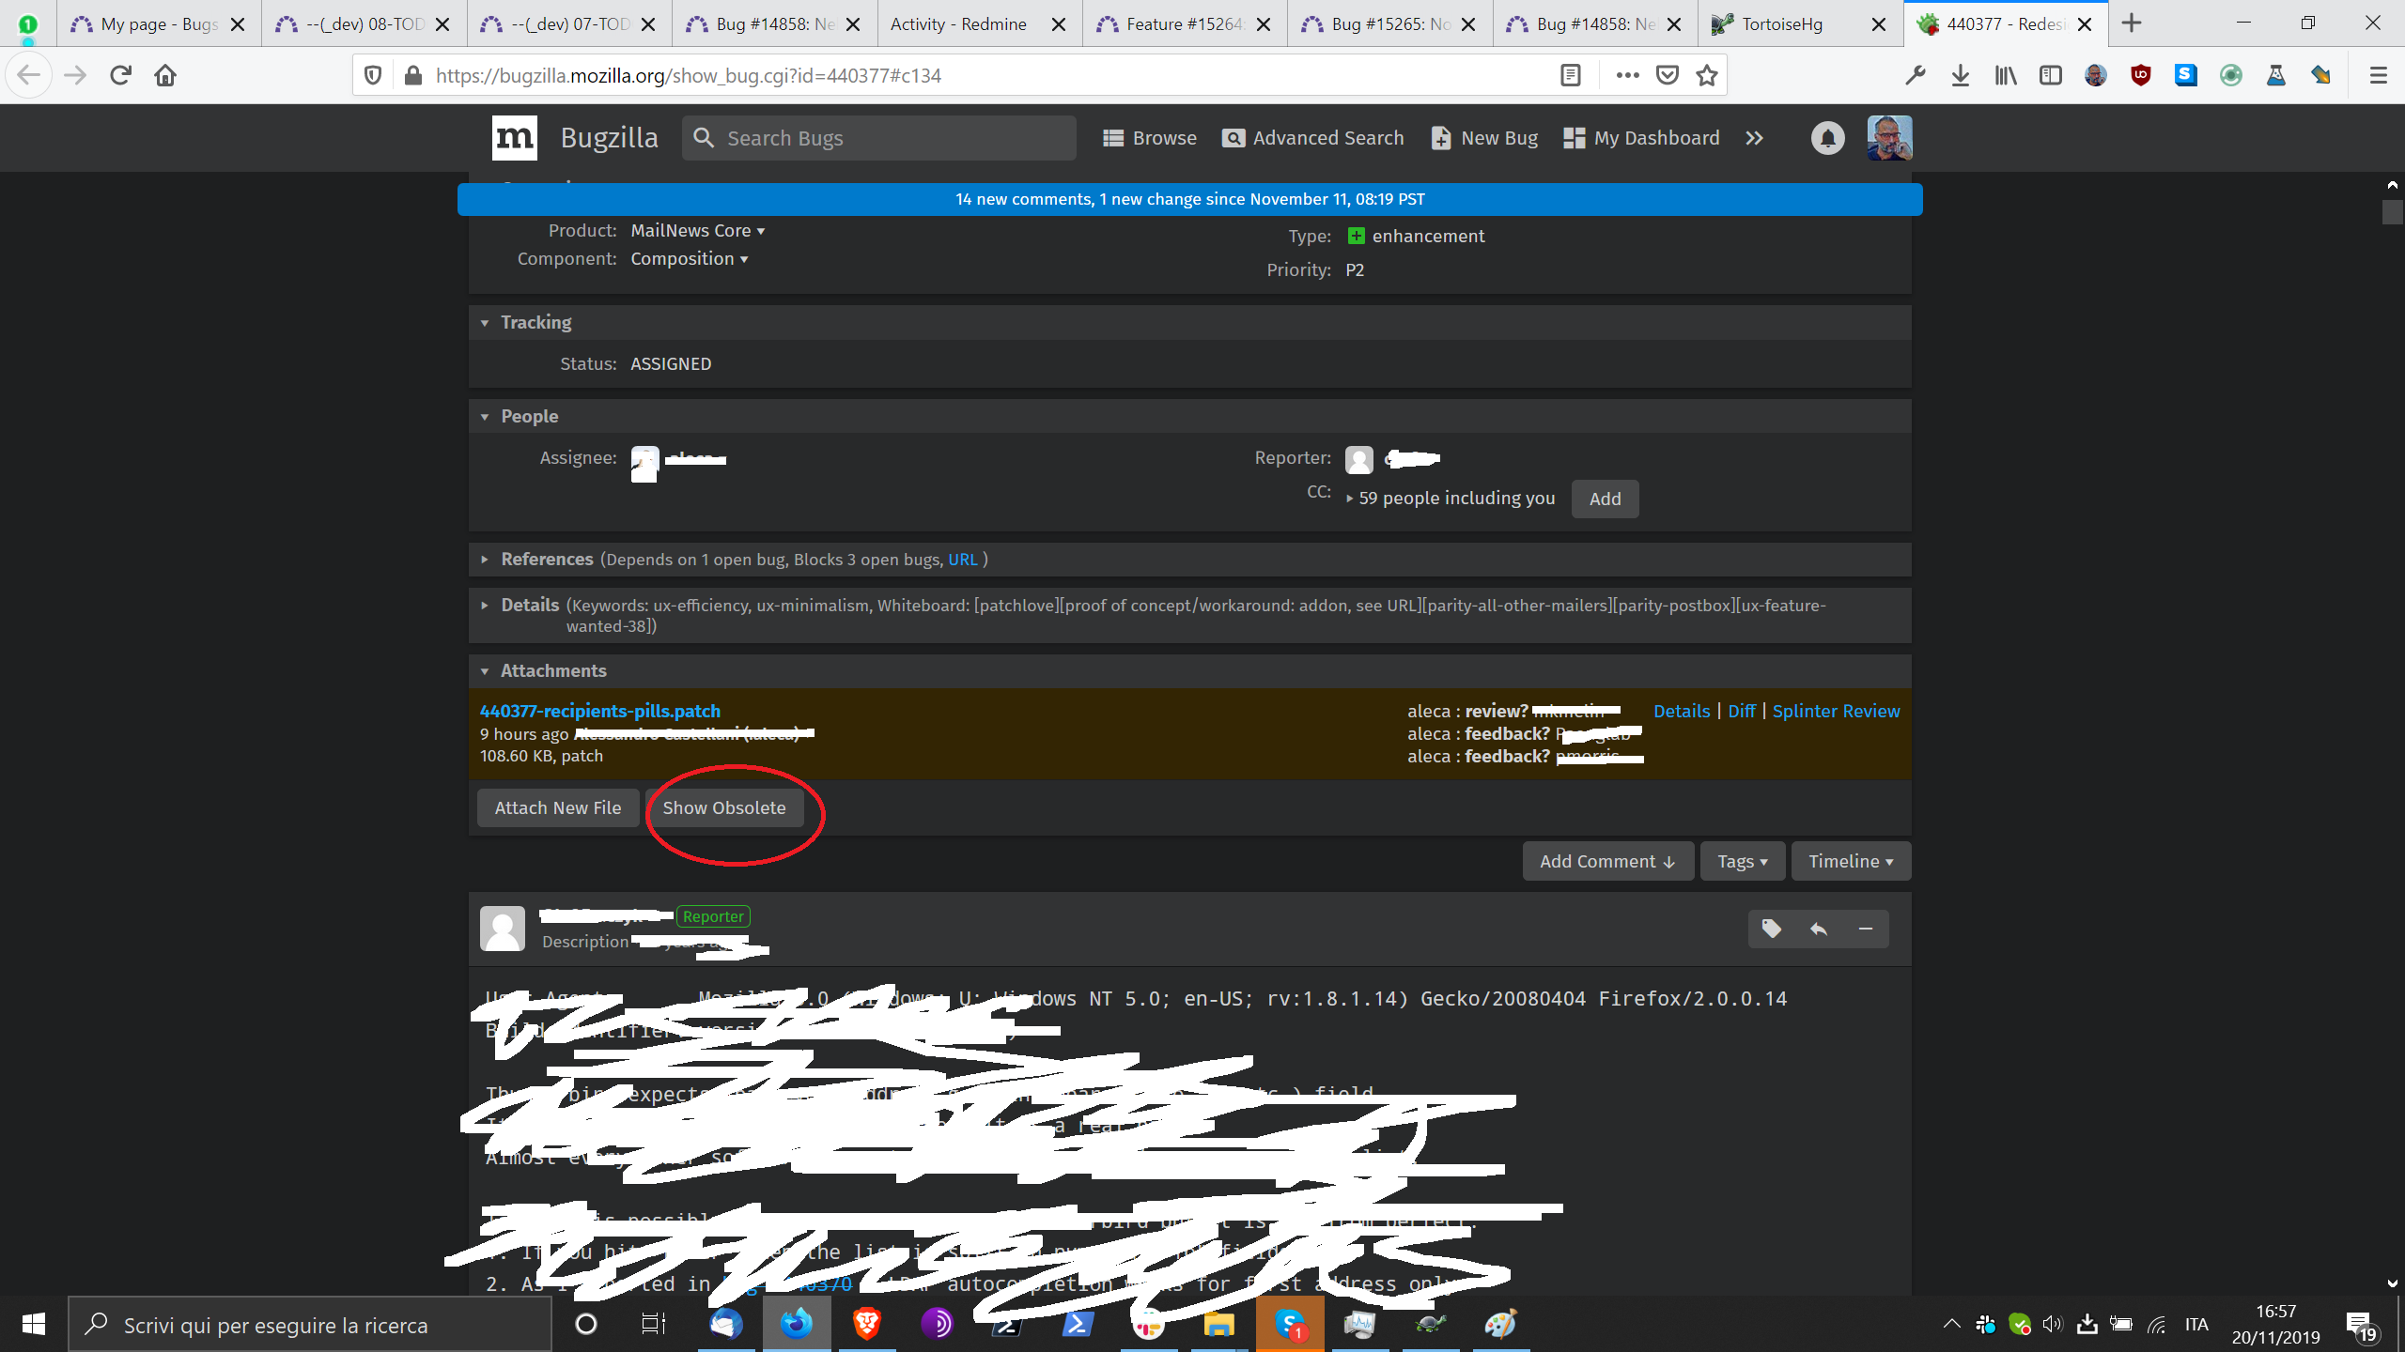
Task: Click Add Comment button
Action: [x=1607, y=862]
